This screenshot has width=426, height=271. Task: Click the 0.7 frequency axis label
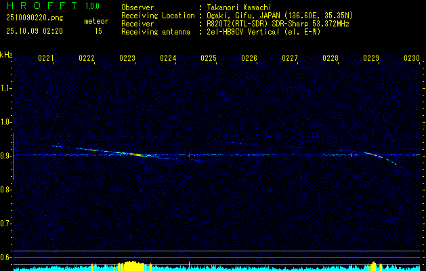tap(6, 224)
